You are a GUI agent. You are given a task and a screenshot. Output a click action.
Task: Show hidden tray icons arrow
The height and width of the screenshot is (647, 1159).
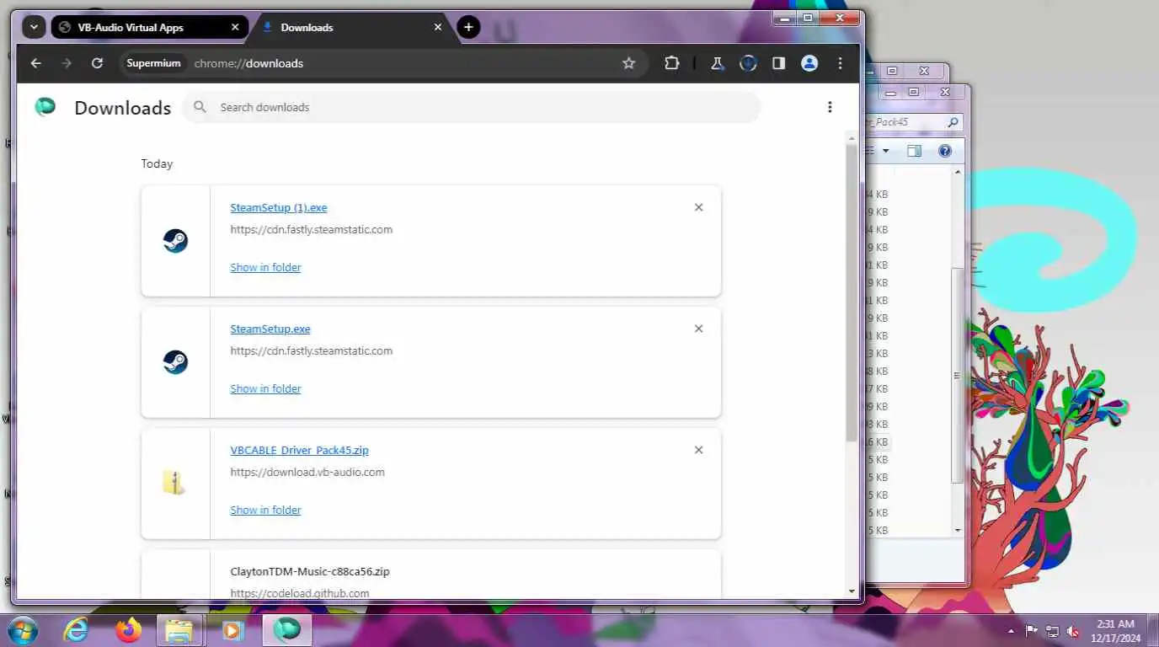tap(1012, 631)
